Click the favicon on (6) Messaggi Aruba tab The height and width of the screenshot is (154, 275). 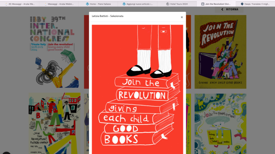click(6, 4)
